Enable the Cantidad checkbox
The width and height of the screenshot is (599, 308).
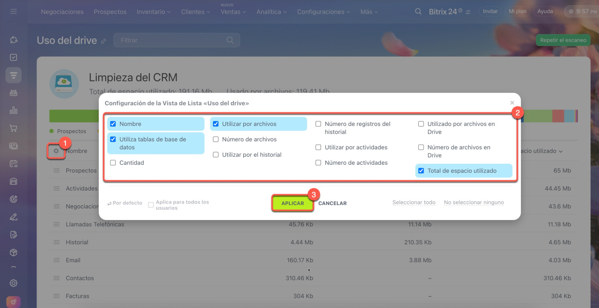113,163
